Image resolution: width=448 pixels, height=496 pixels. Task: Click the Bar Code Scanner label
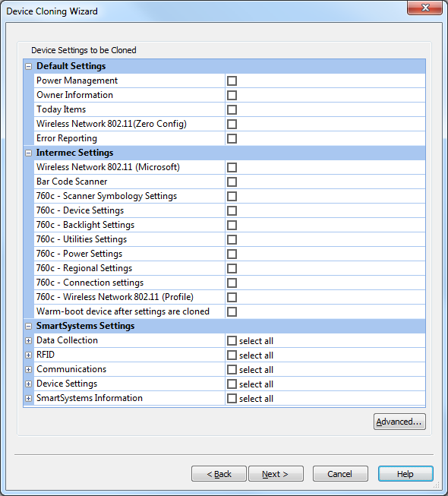(x=72, y=182)
